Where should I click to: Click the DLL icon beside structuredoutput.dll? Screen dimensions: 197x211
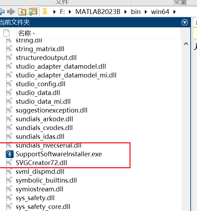(9, 57)
